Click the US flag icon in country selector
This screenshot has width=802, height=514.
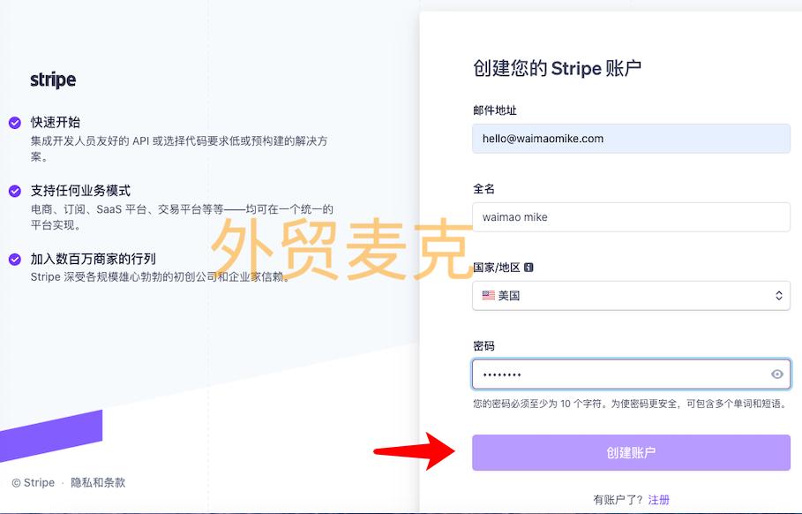coord(490,296)
